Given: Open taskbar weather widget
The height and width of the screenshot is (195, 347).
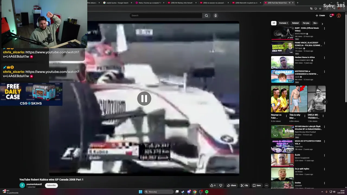Looking at the screenshot, I should click(x=11, y=192).
